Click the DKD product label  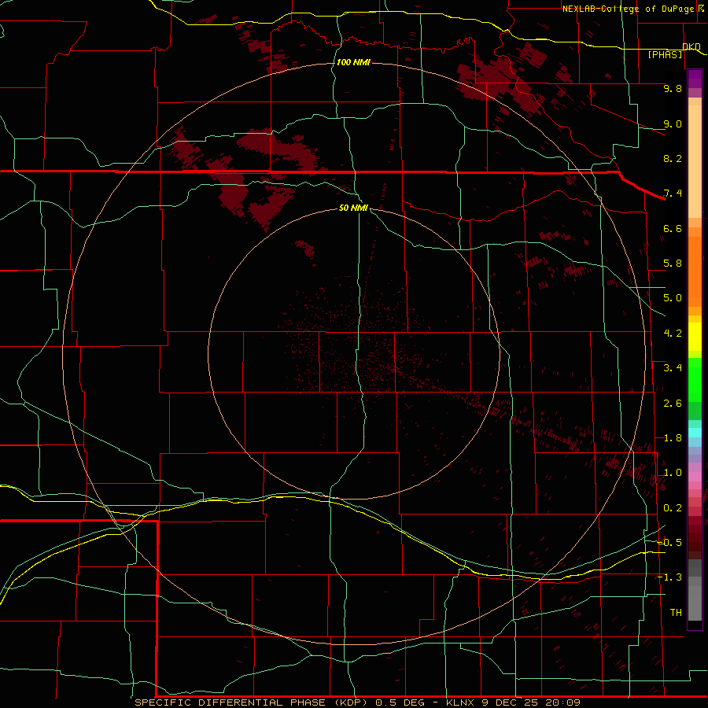tap(691, 46)
